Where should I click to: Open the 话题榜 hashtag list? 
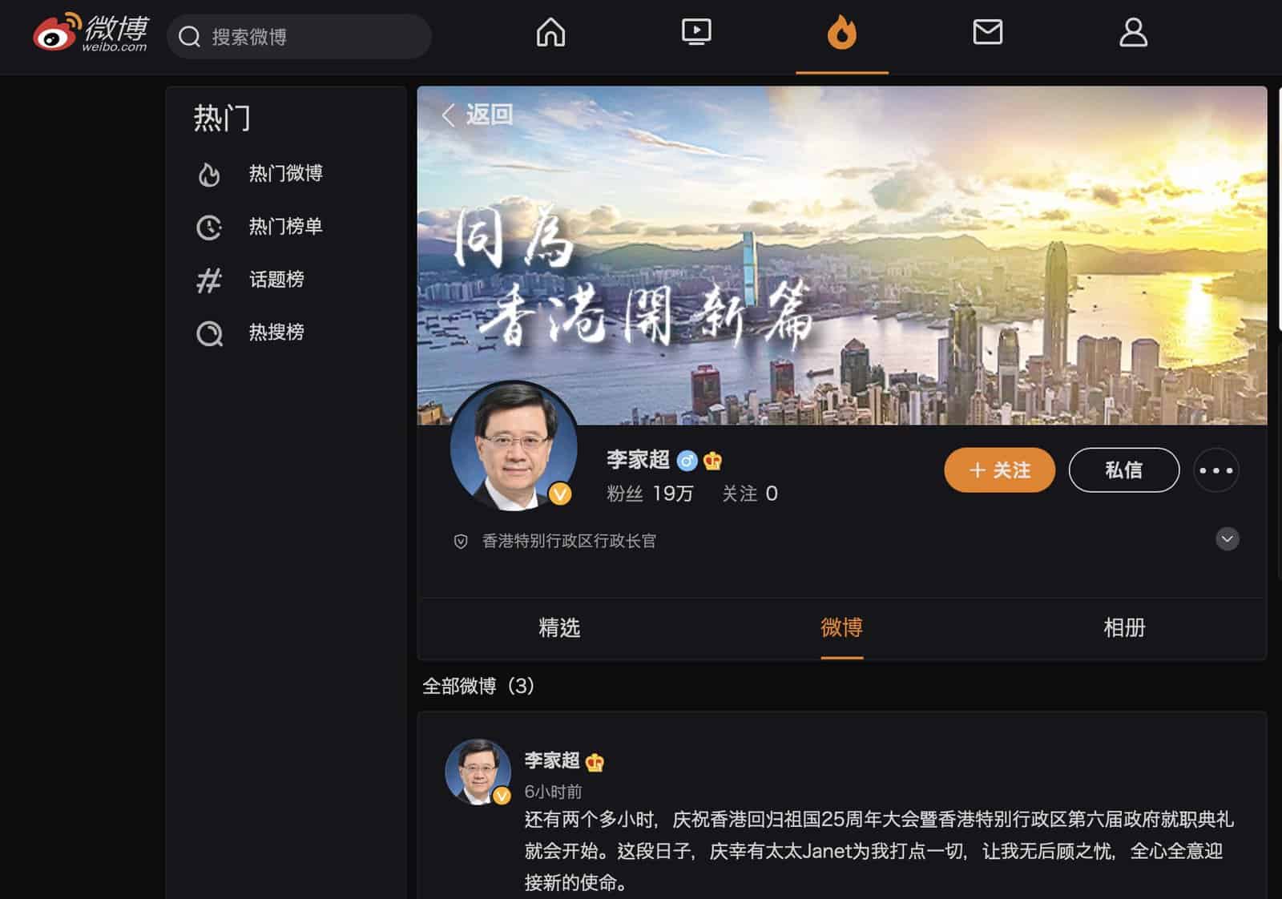pyautogui.click(x=276, y=280)
